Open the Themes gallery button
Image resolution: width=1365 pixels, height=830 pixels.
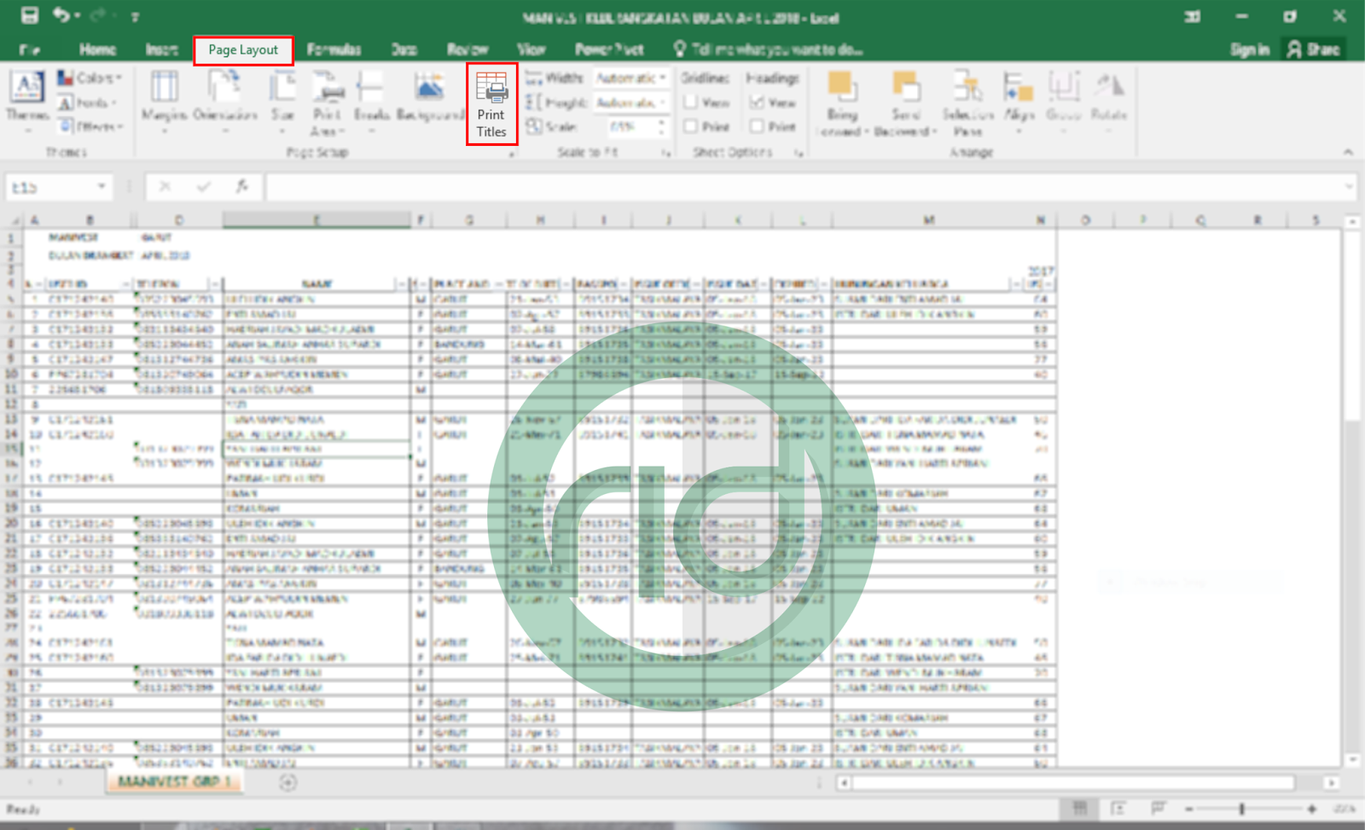(26, 101)
